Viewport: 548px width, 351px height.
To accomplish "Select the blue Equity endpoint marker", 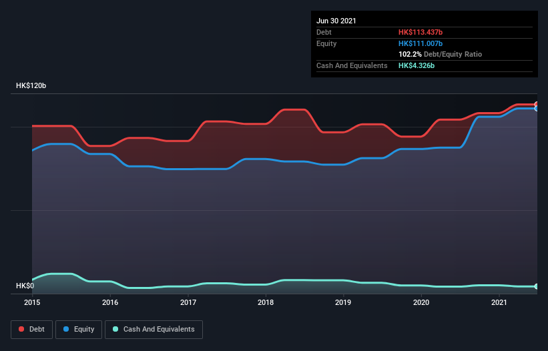I will (x=537, y=109).
